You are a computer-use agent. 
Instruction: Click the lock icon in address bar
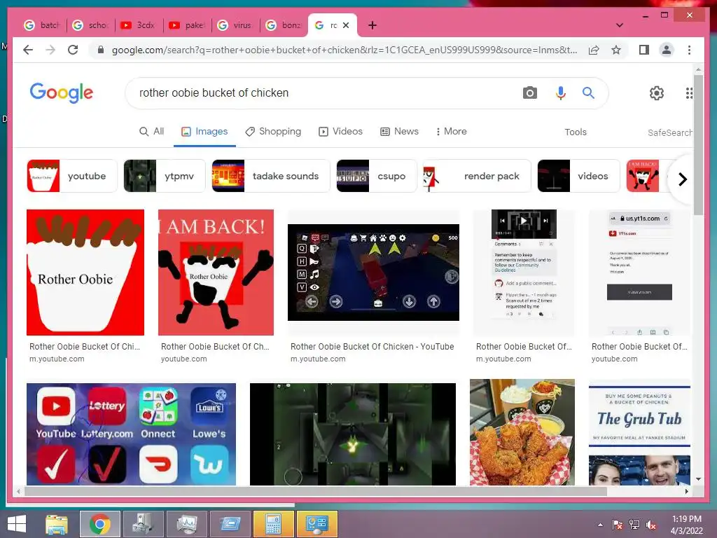(101, 50)
